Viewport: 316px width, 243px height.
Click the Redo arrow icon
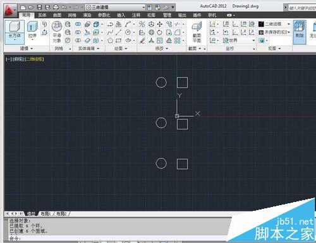pyautogui.click(x=76, y=8)
